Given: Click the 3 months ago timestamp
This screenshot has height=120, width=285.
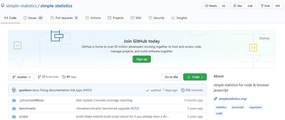Looking at the screenshot, I should pos(194,100).
